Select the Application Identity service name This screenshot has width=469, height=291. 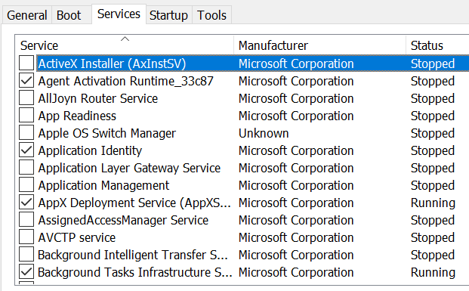click(90, 150)
